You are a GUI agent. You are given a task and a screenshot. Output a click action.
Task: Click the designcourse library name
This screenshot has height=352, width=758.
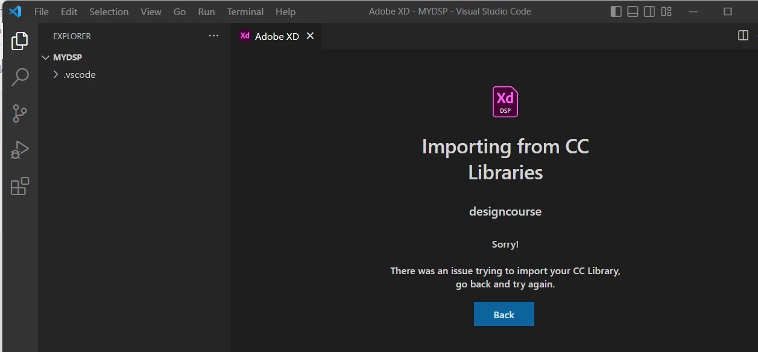505,211
